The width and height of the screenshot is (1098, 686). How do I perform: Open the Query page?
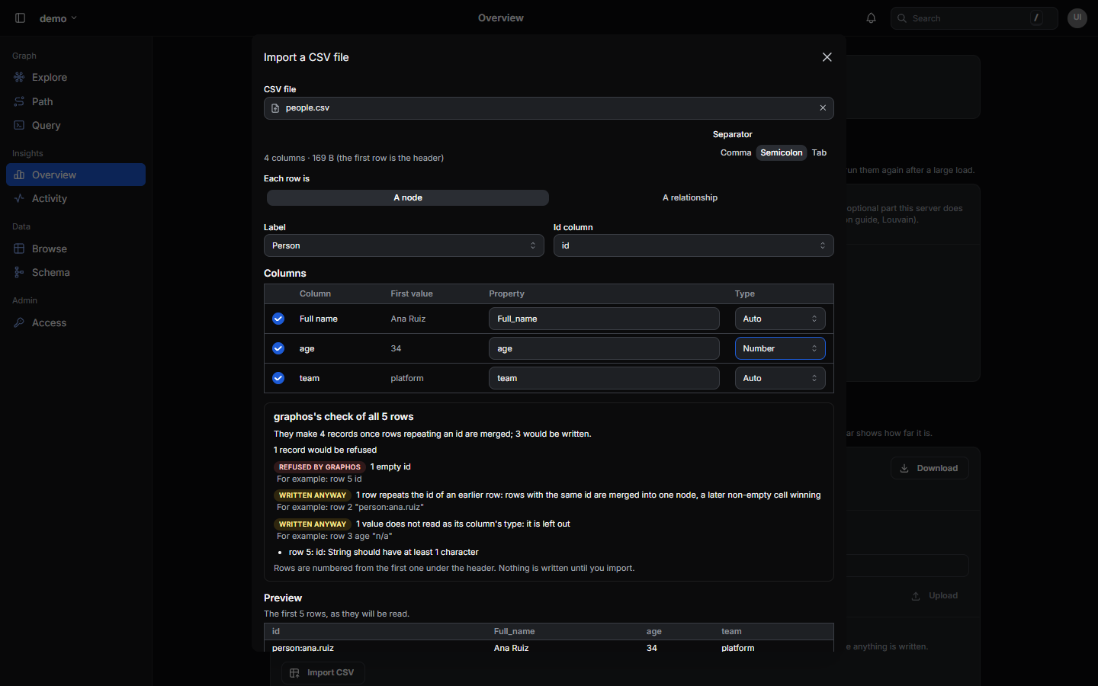(x=75, y=125)
